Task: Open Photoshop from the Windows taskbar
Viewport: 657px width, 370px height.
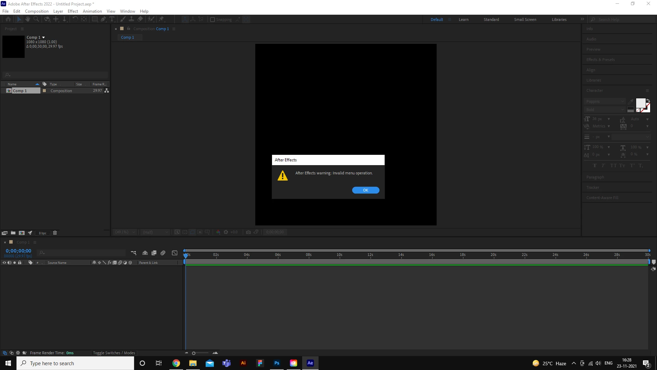Action: pos(277,363)
